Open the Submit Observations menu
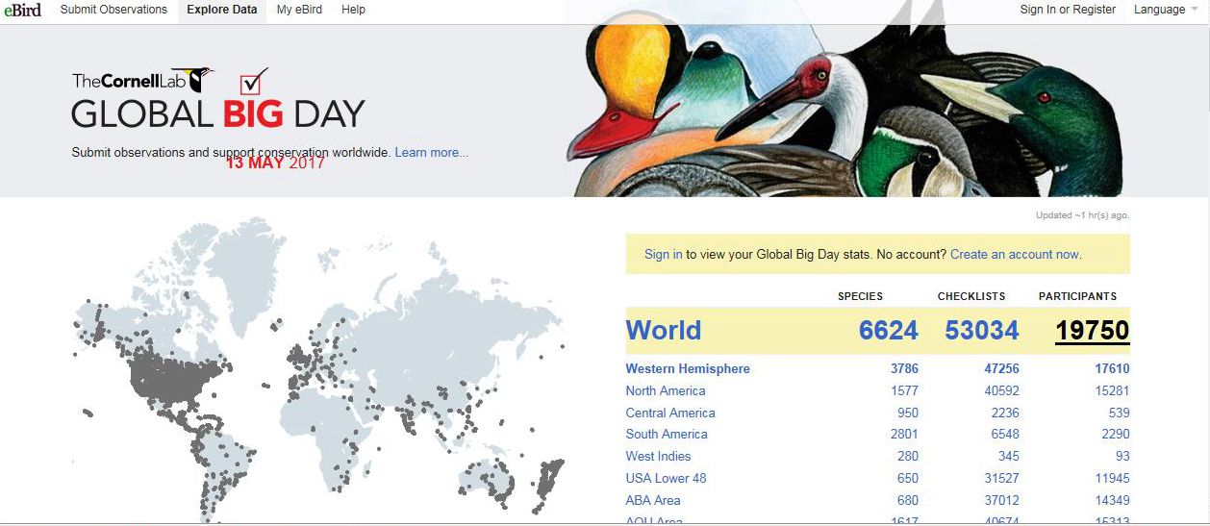 pos(113,10)
